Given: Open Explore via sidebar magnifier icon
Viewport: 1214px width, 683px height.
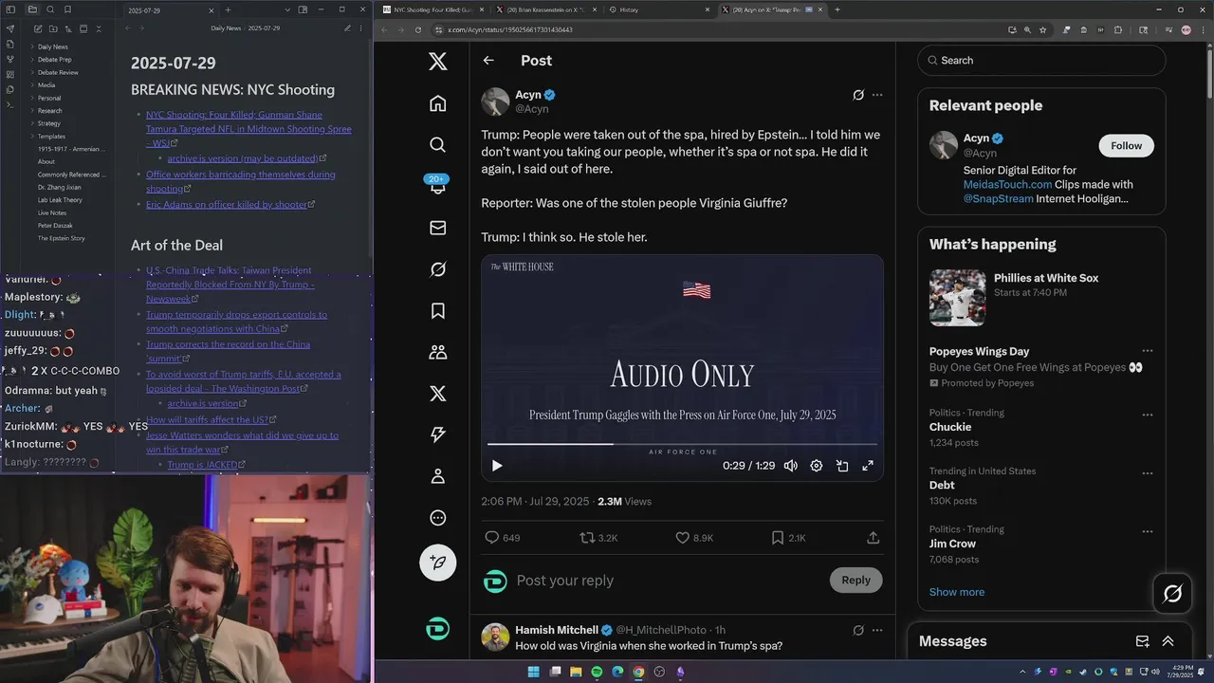Looking at the screenshot, I should [x=437, y=144].
